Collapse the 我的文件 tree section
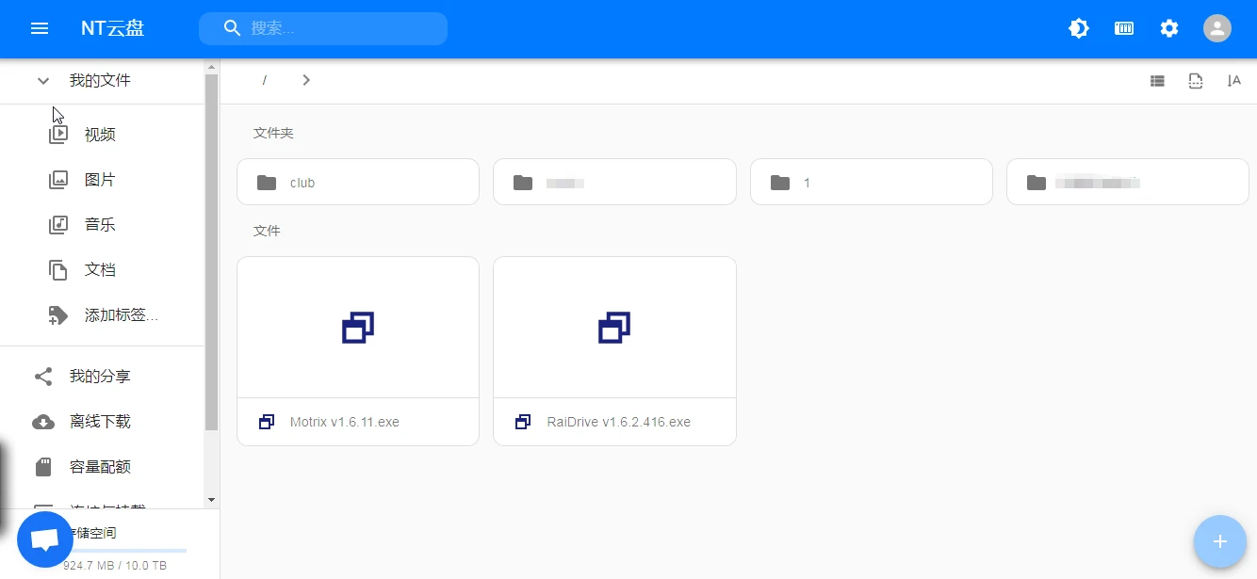Viewport: 1257px width, 579px height. point(43,81)
